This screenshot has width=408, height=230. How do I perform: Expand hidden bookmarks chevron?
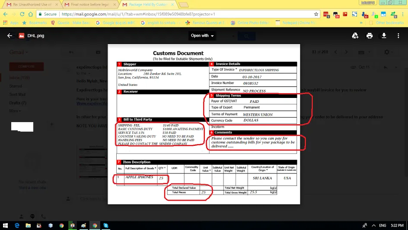[x=361, y=23]
